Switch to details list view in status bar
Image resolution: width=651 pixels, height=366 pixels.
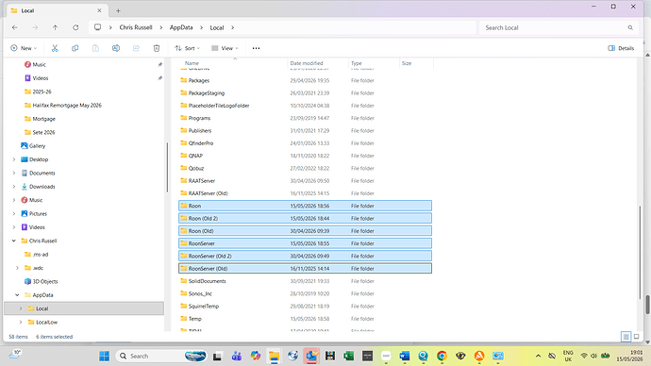point(626,337)
